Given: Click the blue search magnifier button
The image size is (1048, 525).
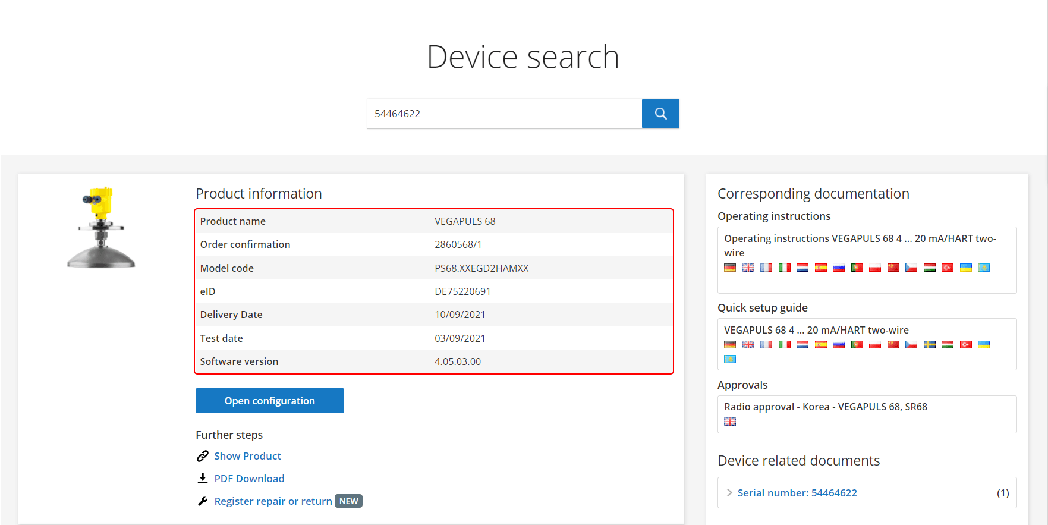Looking at the screenshot, I should (660, 114).
